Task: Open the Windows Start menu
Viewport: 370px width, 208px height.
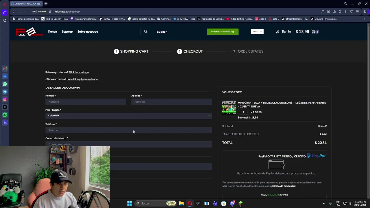Action: coord(129,203)
